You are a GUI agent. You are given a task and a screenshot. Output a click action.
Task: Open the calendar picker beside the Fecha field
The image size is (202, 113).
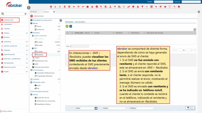pyautogui.click(x=96, y=108)
